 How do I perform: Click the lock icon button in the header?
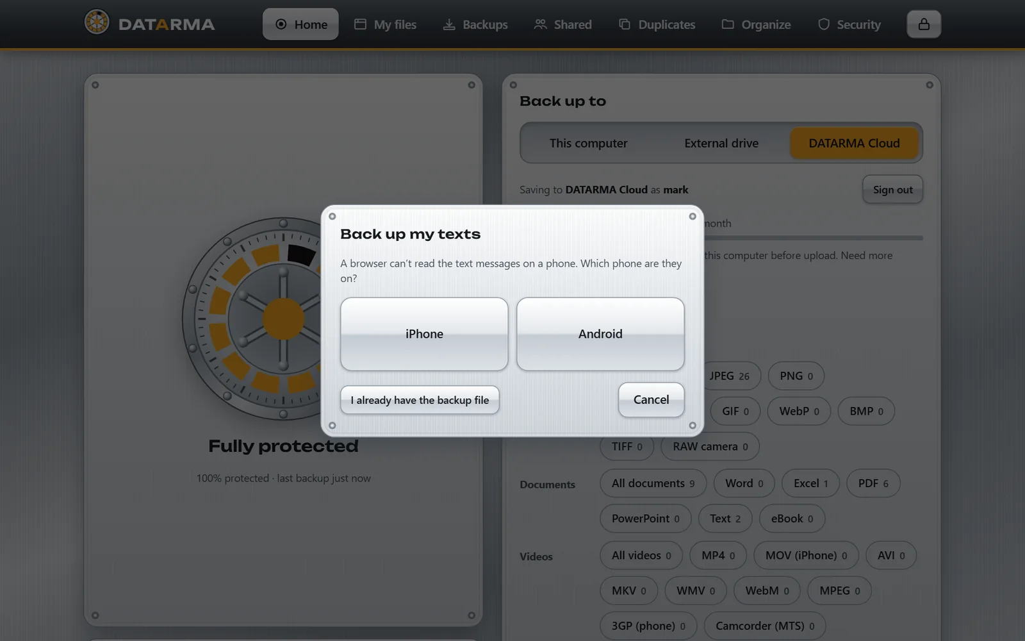pos(923,24)
